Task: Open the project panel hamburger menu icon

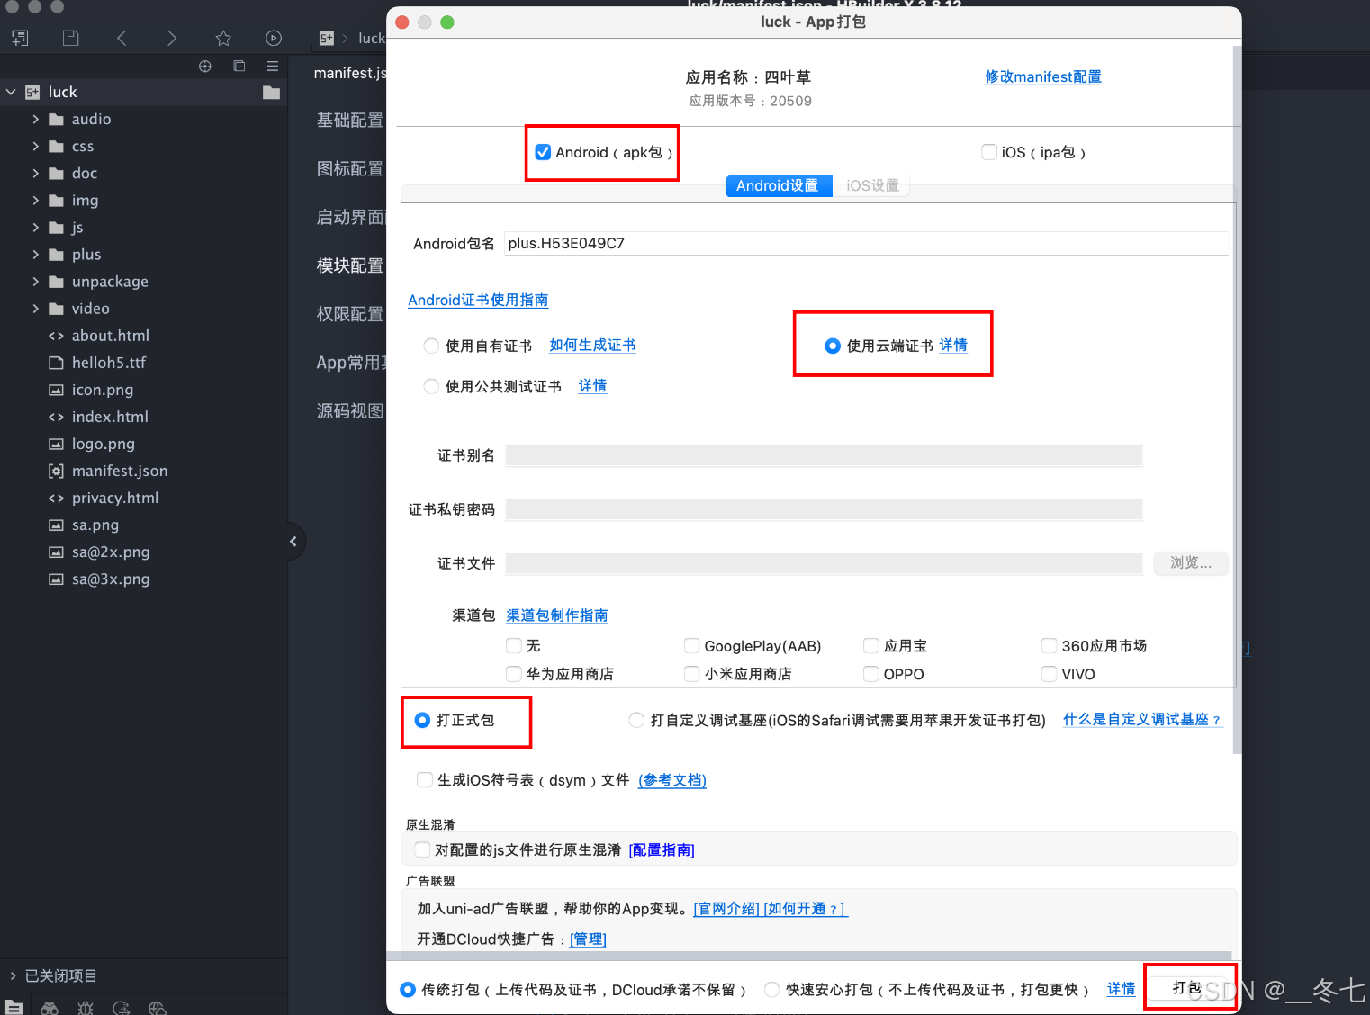Action: pyautogui.click(x=273, y=67)
